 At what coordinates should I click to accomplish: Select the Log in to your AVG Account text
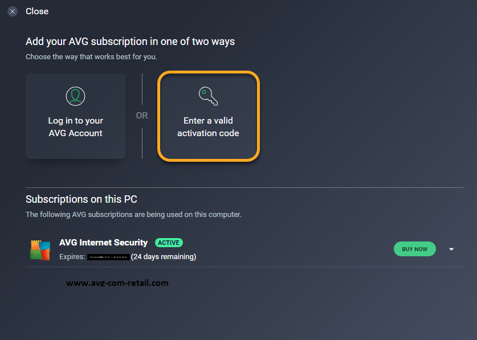click(75, 127)
